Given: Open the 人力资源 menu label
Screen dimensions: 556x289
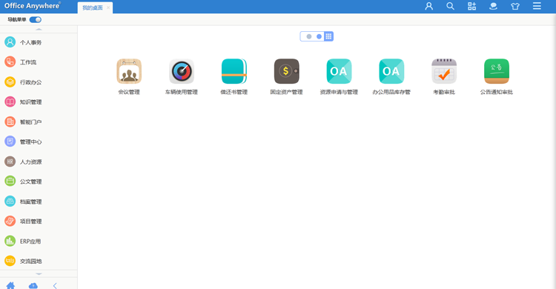Looking at the screenshot, I should point(31,162).
